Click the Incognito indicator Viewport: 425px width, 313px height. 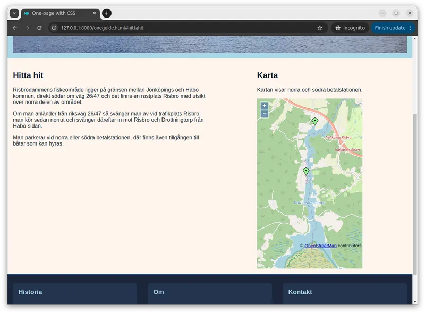click(x=349, y=28)
